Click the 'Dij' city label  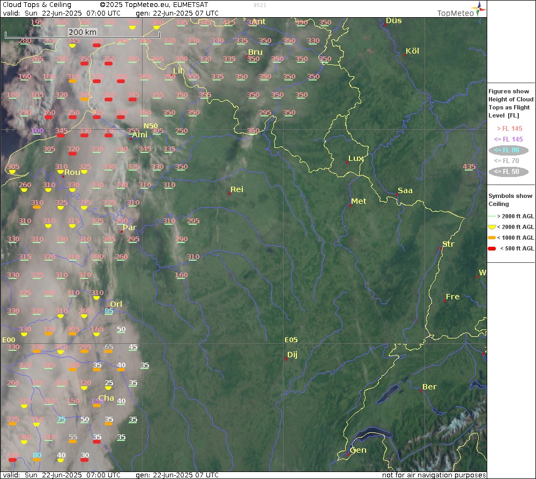tap(292, 355)
